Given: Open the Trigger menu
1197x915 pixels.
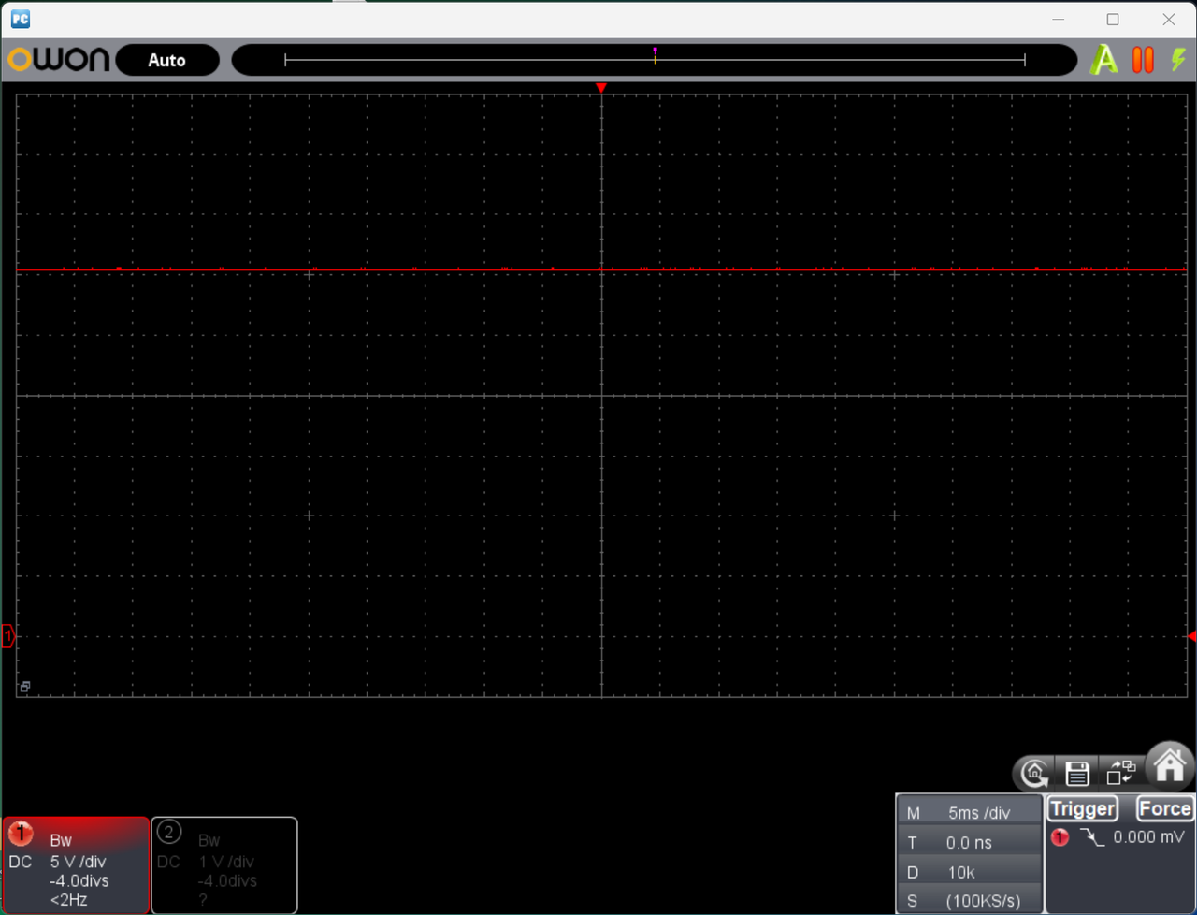Looking at the screenshot, I should [x=1082, y=808].
